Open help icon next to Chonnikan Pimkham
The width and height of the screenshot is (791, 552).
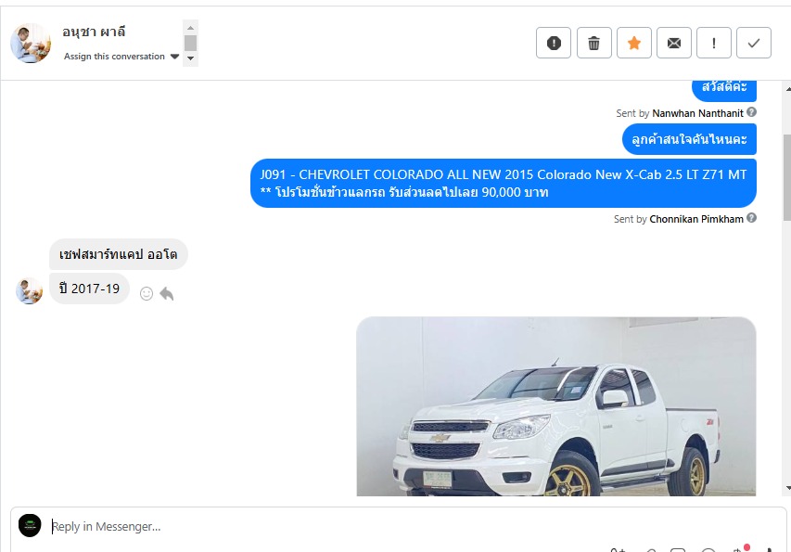751,218
